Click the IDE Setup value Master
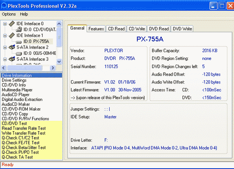This screenshot has width=234, height=169. (110, 117)
